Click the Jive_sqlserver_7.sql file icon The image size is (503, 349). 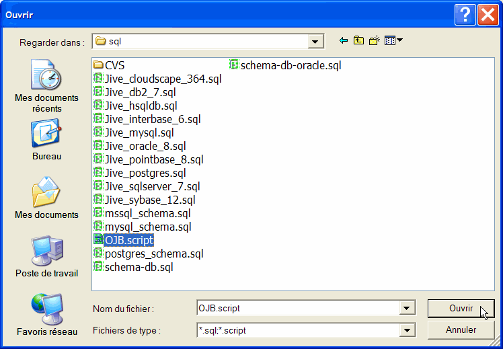point(98,186)
